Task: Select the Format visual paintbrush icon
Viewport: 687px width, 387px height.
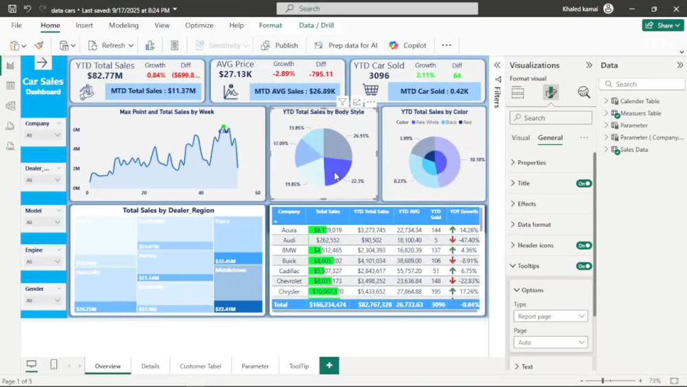Action: (x=551, y=92)
